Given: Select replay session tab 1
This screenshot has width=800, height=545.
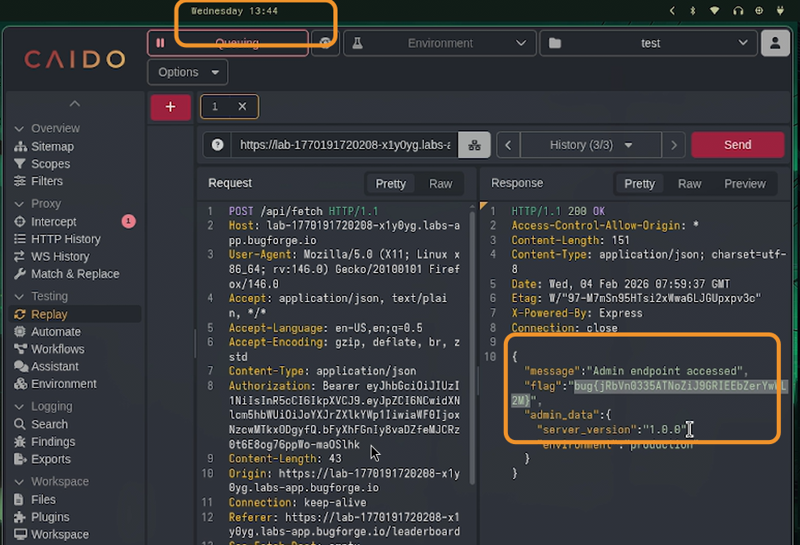Looking at the screenshot, I should click(216, 107).
